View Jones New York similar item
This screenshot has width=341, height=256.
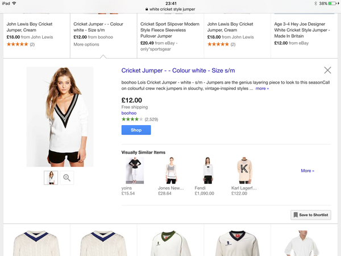point(172,171)
